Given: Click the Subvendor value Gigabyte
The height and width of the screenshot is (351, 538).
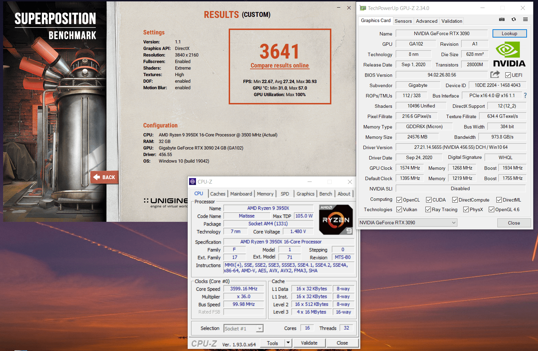Looking at the screenshot, I should coord(418,85).
